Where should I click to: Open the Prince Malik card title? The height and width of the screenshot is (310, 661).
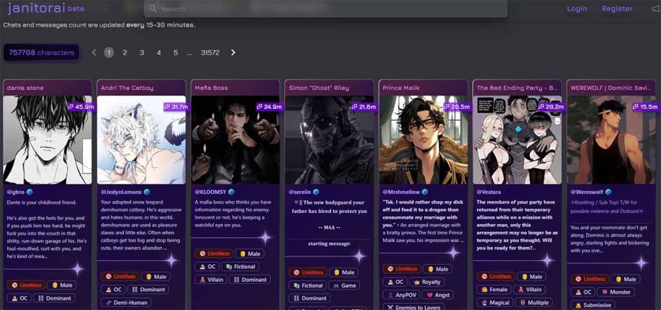401,88
